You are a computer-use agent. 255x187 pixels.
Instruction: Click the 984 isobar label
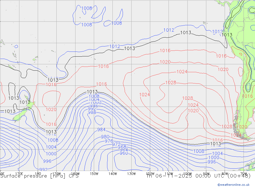[x=101, y=130]
